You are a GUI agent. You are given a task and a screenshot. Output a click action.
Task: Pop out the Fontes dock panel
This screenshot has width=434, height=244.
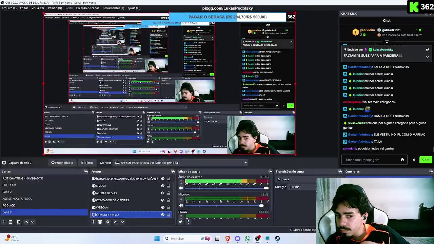pyautogui.click(x=173, y=171)
